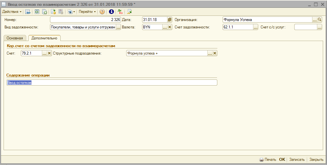Open selection for Счет задолженности 62.1.1
Screen dimensions: 327x165
tap(256, 27)
